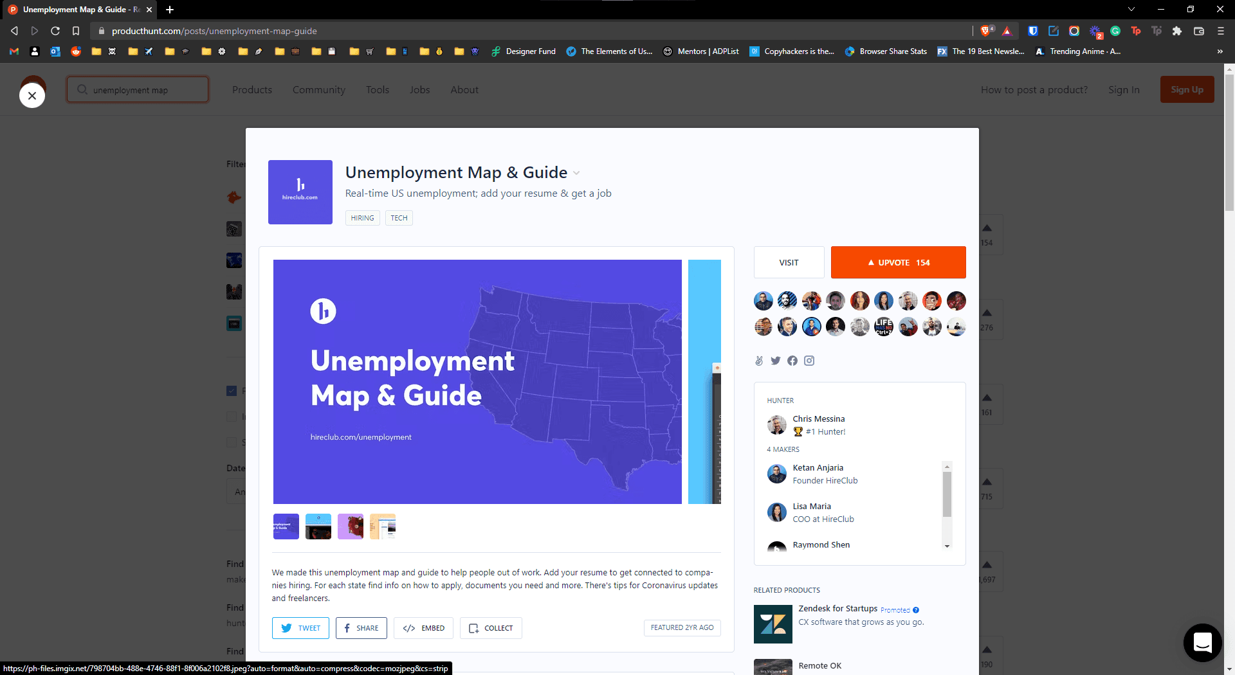The height and width of the screenshot is (675, 1235).
Task: Click the page vertical scrollbar thumb
Action: point(1229,141)
